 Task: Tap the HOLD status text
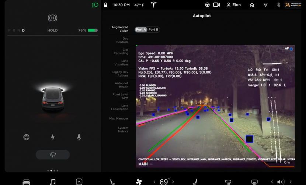click(x=52, y=31)
